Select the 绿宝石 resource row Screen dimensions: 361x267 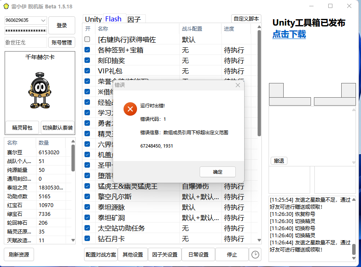[38, 214]
